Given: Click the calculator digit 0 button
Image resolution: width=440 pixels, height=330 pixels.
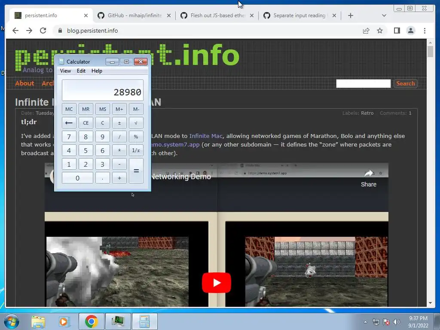Looking at the screenshot, I should pyautogui.click(x=77, y=178).
